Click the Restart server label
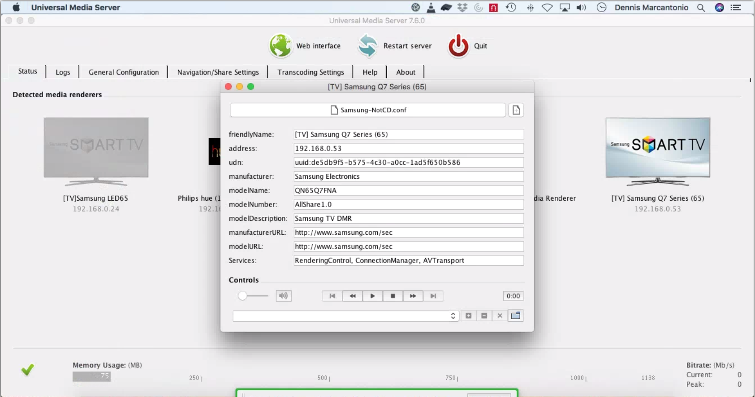This screenshot has height=397, width=755. coord(407,46)
